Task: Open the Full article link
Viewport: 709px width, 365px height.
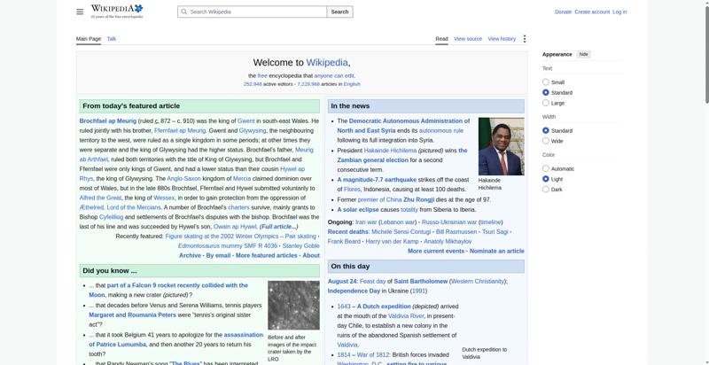Action: (279, 227)
